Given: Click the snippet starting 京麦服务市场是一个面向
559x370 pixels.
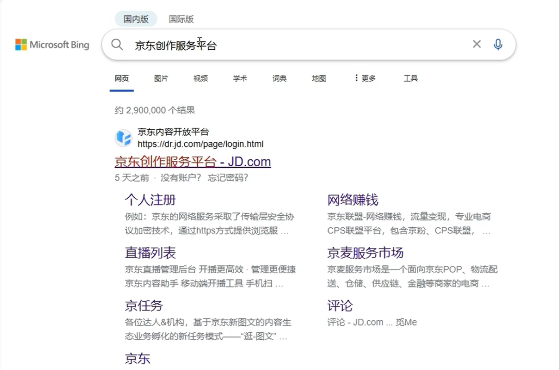Looking at the screenshot, I should [x=412, y=276].
